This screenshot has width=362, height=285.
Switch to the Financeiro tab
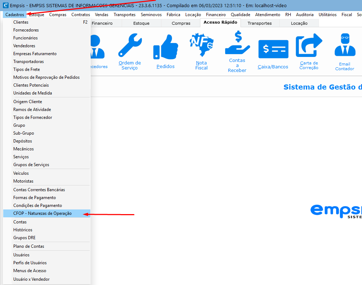106,23
